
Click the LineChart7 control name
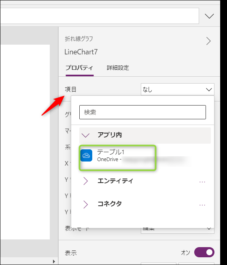(x=81, y=52)
